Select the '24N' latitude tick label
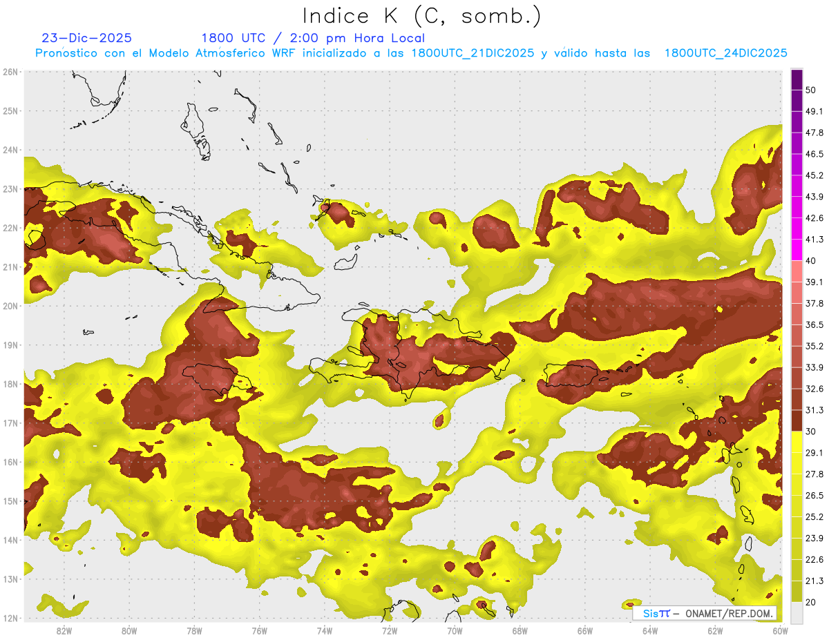Viewport: 829px width, 640px height. click(x=10, y=150)
